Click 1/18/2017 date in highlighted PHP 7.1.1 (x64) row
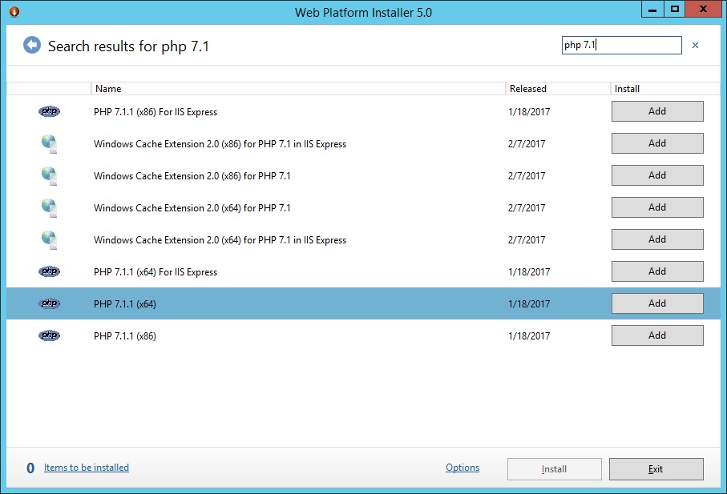727x494 pixels. 529,303
